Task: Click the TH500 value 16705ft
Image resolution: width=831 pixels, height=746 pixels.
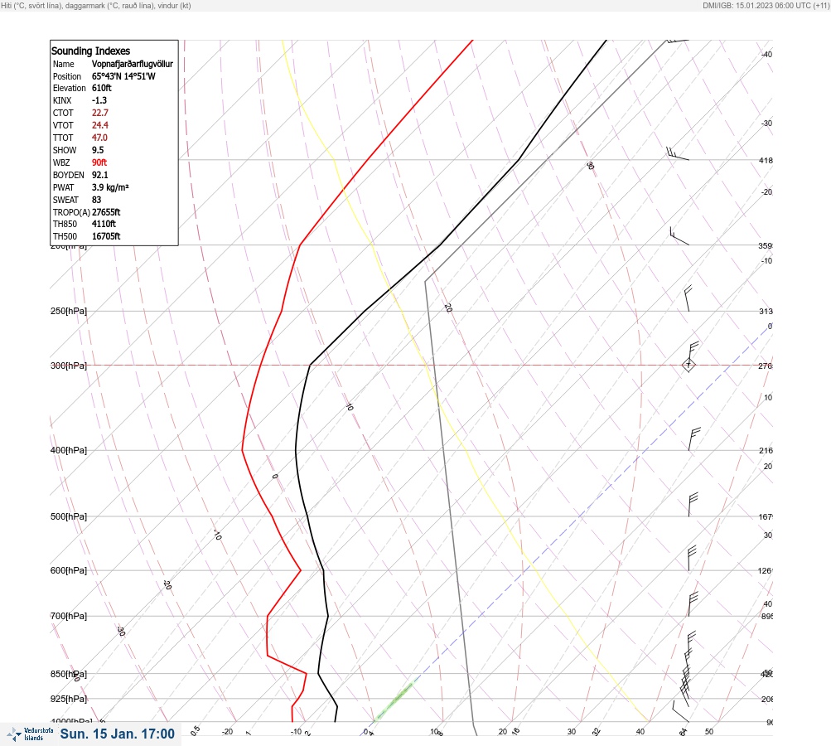Action: click(106, 236)
